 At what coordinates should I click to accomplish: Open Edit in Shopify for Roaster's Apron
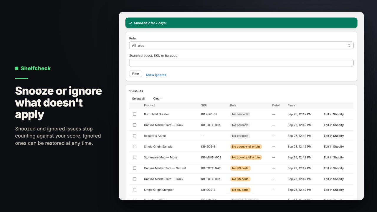(334, 136)
